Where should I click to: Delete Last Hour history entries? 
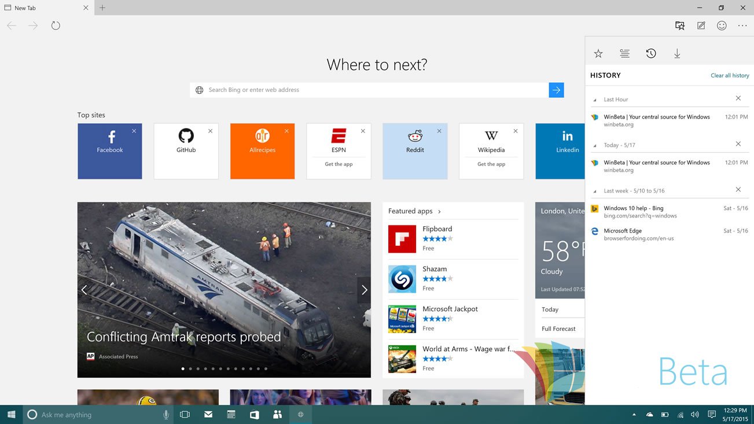point(738,98)
